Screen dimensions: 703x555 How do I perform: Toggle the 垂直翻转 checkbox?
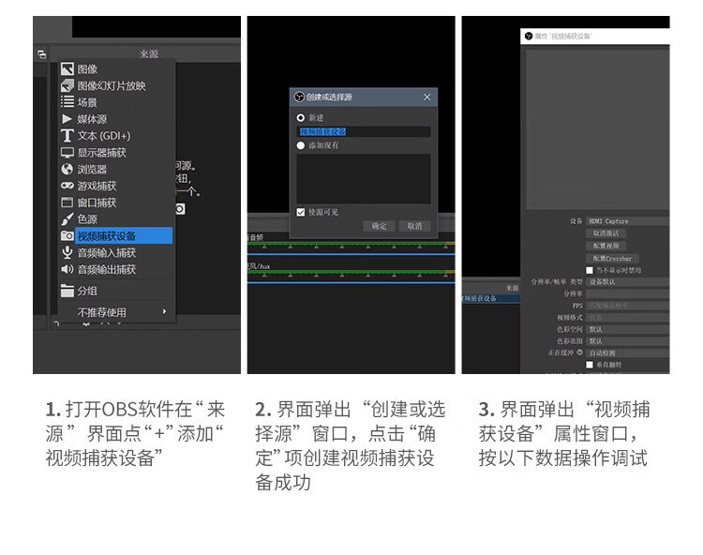click(x=590, y=365)
